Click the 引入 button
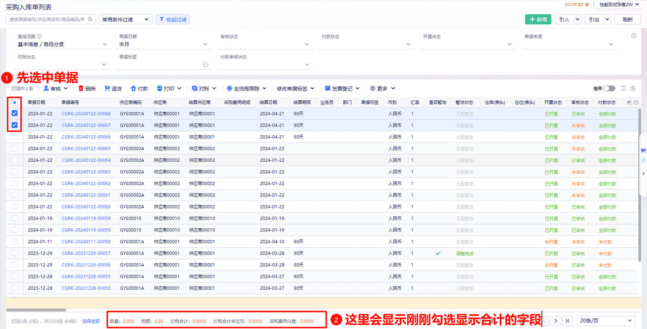The image size is (647, 329). point(564,19)
